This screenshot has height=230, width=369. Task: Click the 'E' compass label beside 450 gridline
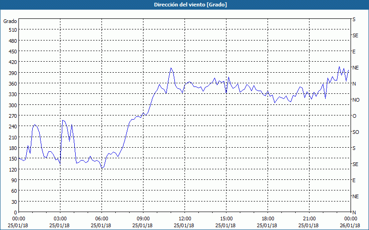354,52
